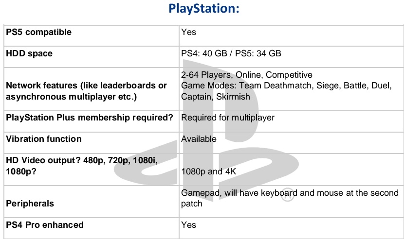The image size is (404, 239).
Task: Click the 2-64 Players, Online, Competitive line
Action: coord(247,75)
